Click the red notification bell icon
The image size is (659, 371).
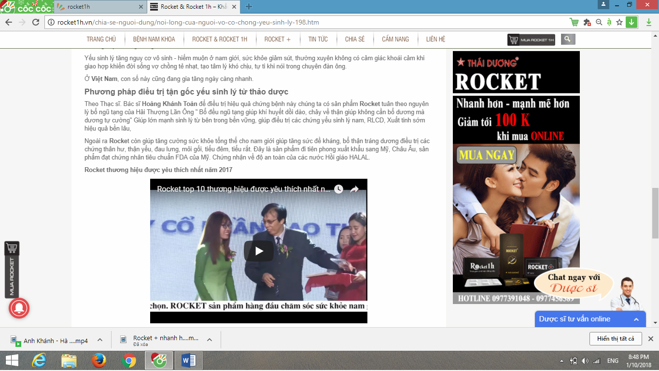coord(19,308)
